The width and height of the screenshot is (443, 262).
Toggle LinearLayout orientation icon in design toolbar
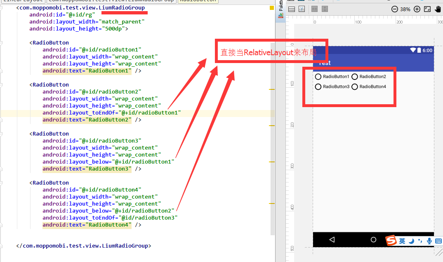pos(292,9)
